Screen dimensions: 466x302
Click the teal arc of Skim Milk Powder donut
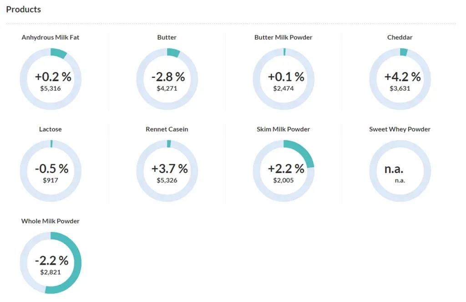[304, 153]
